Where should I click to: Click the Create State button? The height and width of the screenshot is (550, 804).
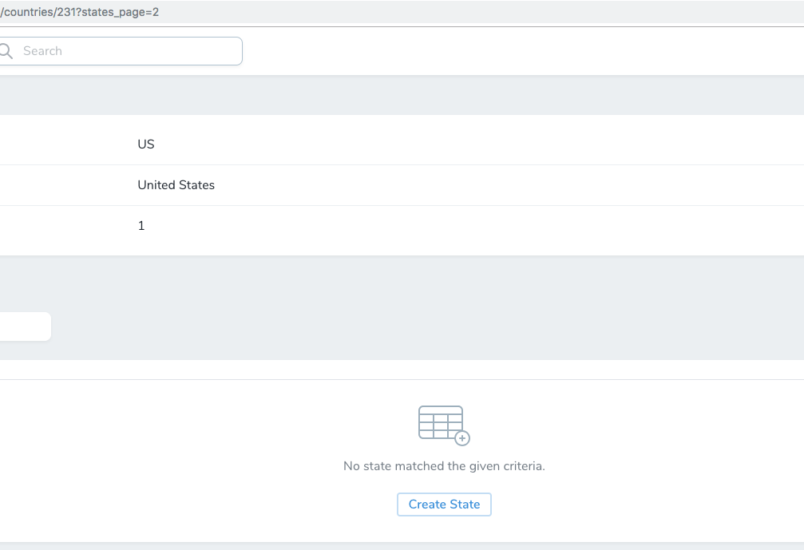[444, 504]
